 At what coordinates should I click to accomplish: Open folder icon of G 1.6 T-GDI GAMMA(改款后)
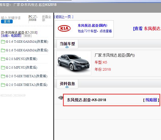[3, 50]
